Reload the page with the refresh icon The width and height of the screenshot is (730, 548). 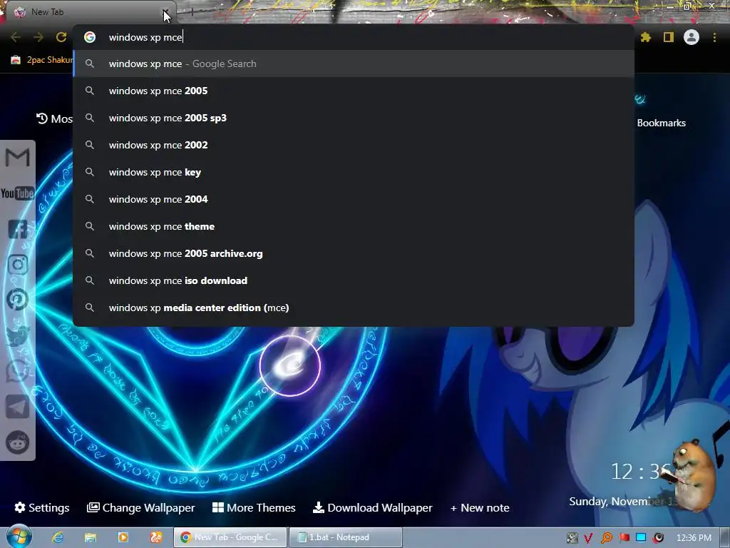(61, 37)
